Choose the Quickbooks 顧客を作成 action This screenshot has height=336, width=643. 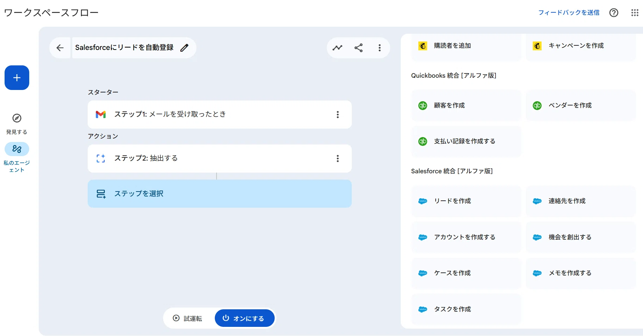tap(466, 105)
